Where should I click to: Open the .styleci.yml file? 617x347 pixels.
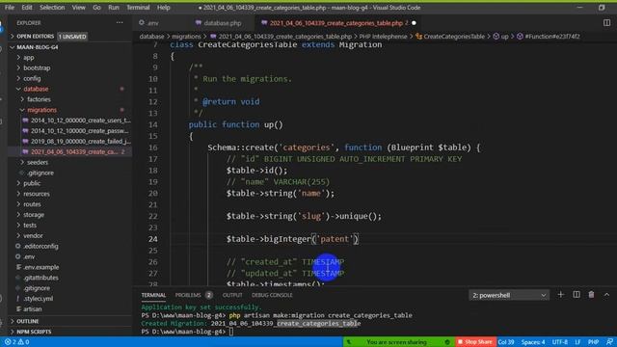pyautogui.click(x=38, y=299)
